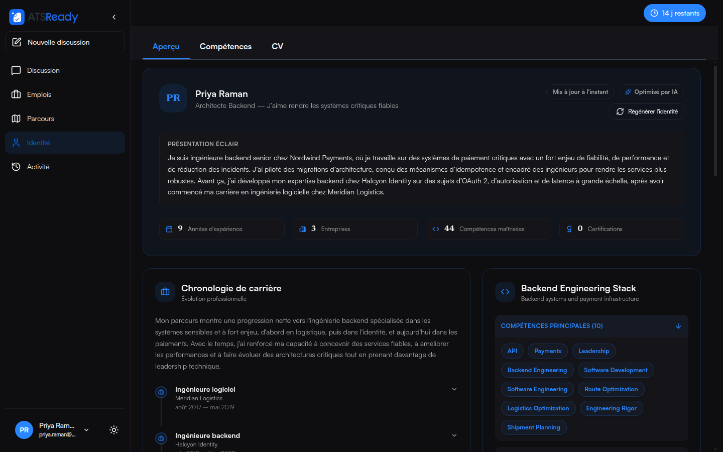The height and width of the screenshot is (452, 723).
Task: Open the CV tab
Action: [x=278, y=47]
